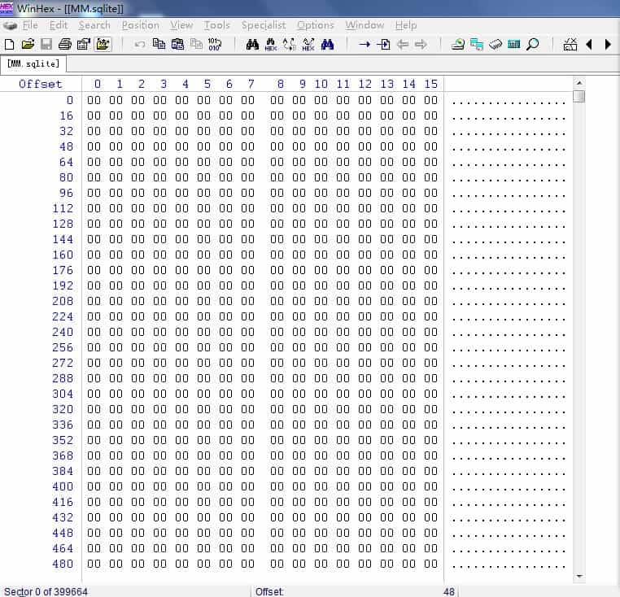Image resolution: width=620 pixels, height=597 pixels.
Task: Click the Clone Disk icon
Action: [477, 44]
